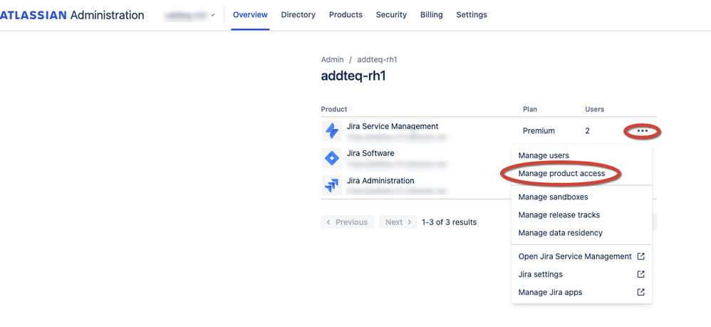The height and width of the screenshot is (327, 711).
Task: Click external link icon beside Manage Jira apps
Action: pos(640,293)
